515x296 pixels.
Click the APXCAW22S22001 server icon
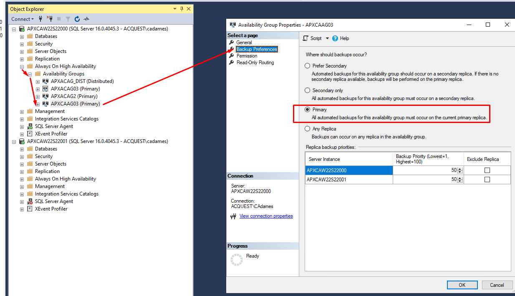pos(22,141)
